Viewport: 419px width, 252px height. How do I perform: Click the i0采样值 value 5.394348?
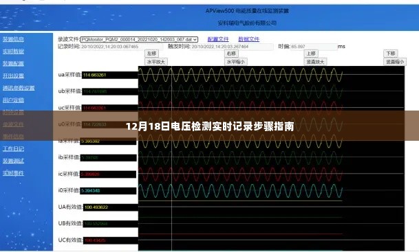[x=108, y=191]
